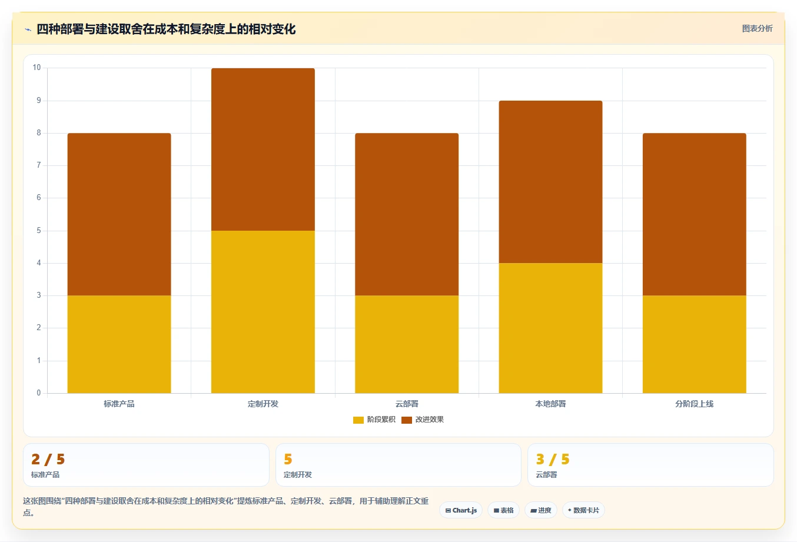
Task: Click the yellow segment of the 云部署 bar
Action: tap(407, 344)
